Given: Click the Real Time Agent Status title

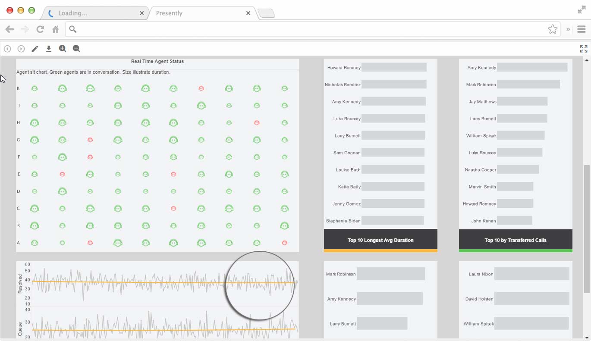Looking at the screenshot, I should point(157,62).
